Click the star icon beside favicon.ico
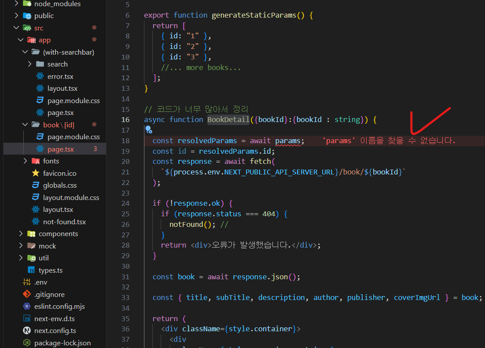Screen dimensions: 485x348 click(36, 173)
